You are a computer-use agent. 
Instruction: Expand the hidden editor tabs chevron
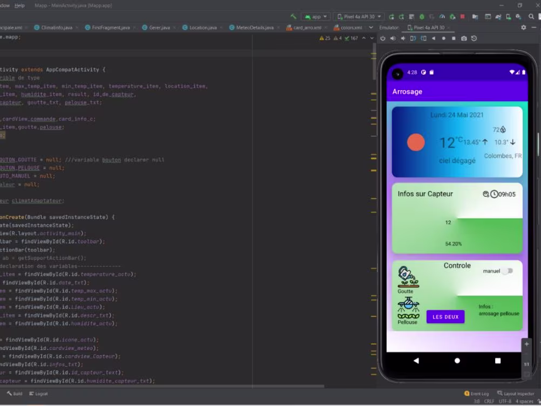[371, 28]
